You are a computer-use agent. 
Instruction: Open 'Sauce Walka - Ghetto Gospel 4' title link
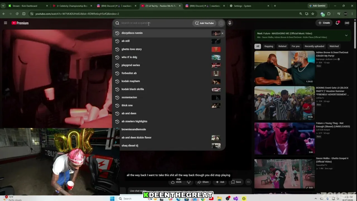coord(332,160)
